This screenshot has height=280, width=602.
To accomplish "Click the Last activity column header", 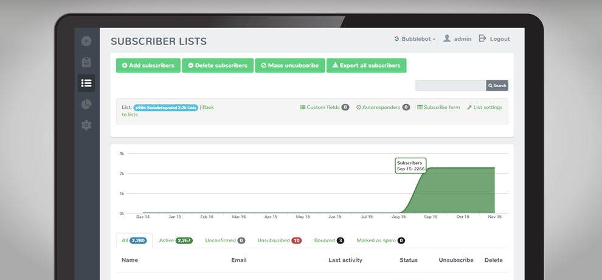I will pos(345,260).
